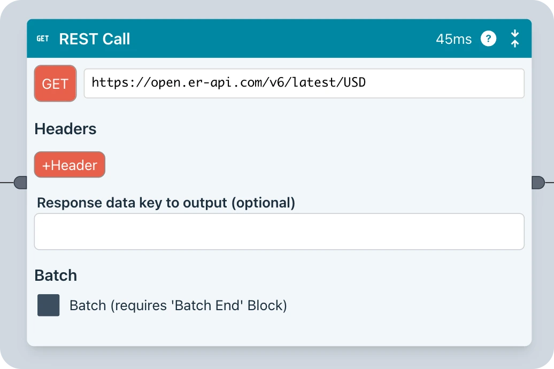Screen dimensions: 554x369
Task: Click the outgoing wire right of the block
Action: click(x=550, y=183)
